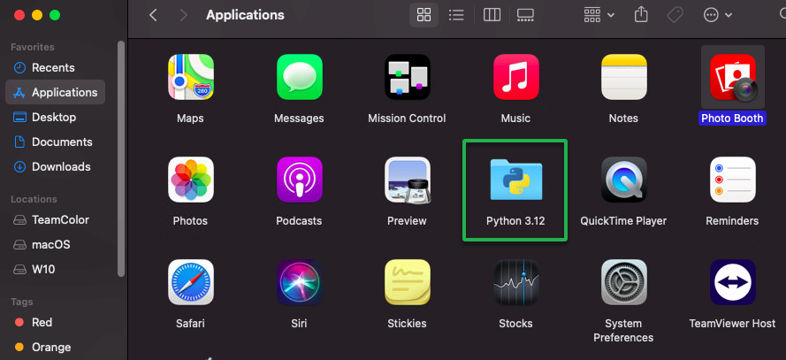Open the Maps app icon
Viewport: 786px width, 360px height.
pyautogui.click(x=190, y=77)
